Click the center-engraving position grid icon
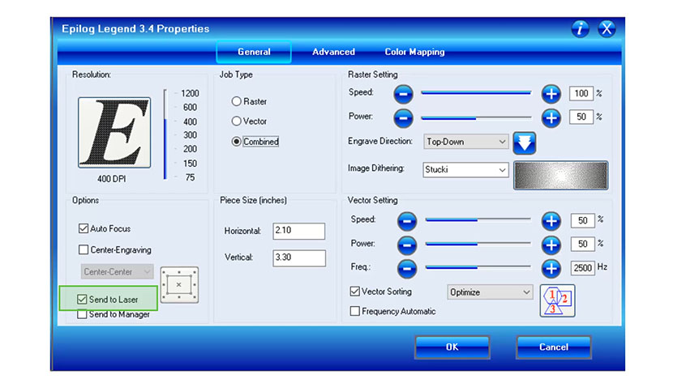Image resolution: width=673 pixels, height=383 pixels. pyautogui.click(x=179, y=285)
